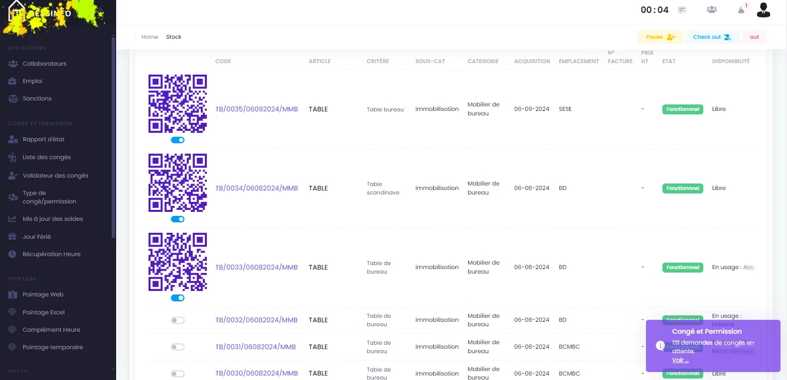
Task: Open Rapport d'état menu item
Action: click(43, 139)
